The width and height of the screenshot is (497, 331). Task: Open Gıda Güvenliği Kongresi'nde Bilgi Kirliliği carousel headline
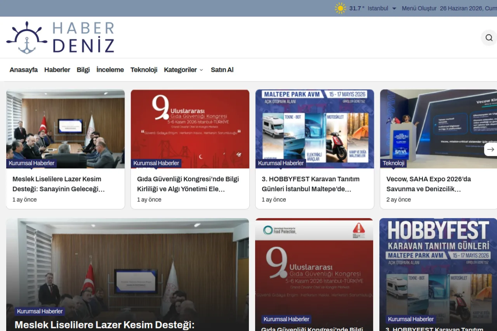click(x=188, y=184)
